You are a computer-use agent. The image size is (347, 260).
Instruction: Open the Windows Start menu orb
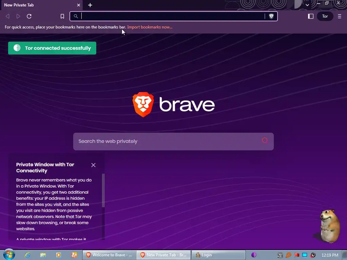tap(9, 255)
